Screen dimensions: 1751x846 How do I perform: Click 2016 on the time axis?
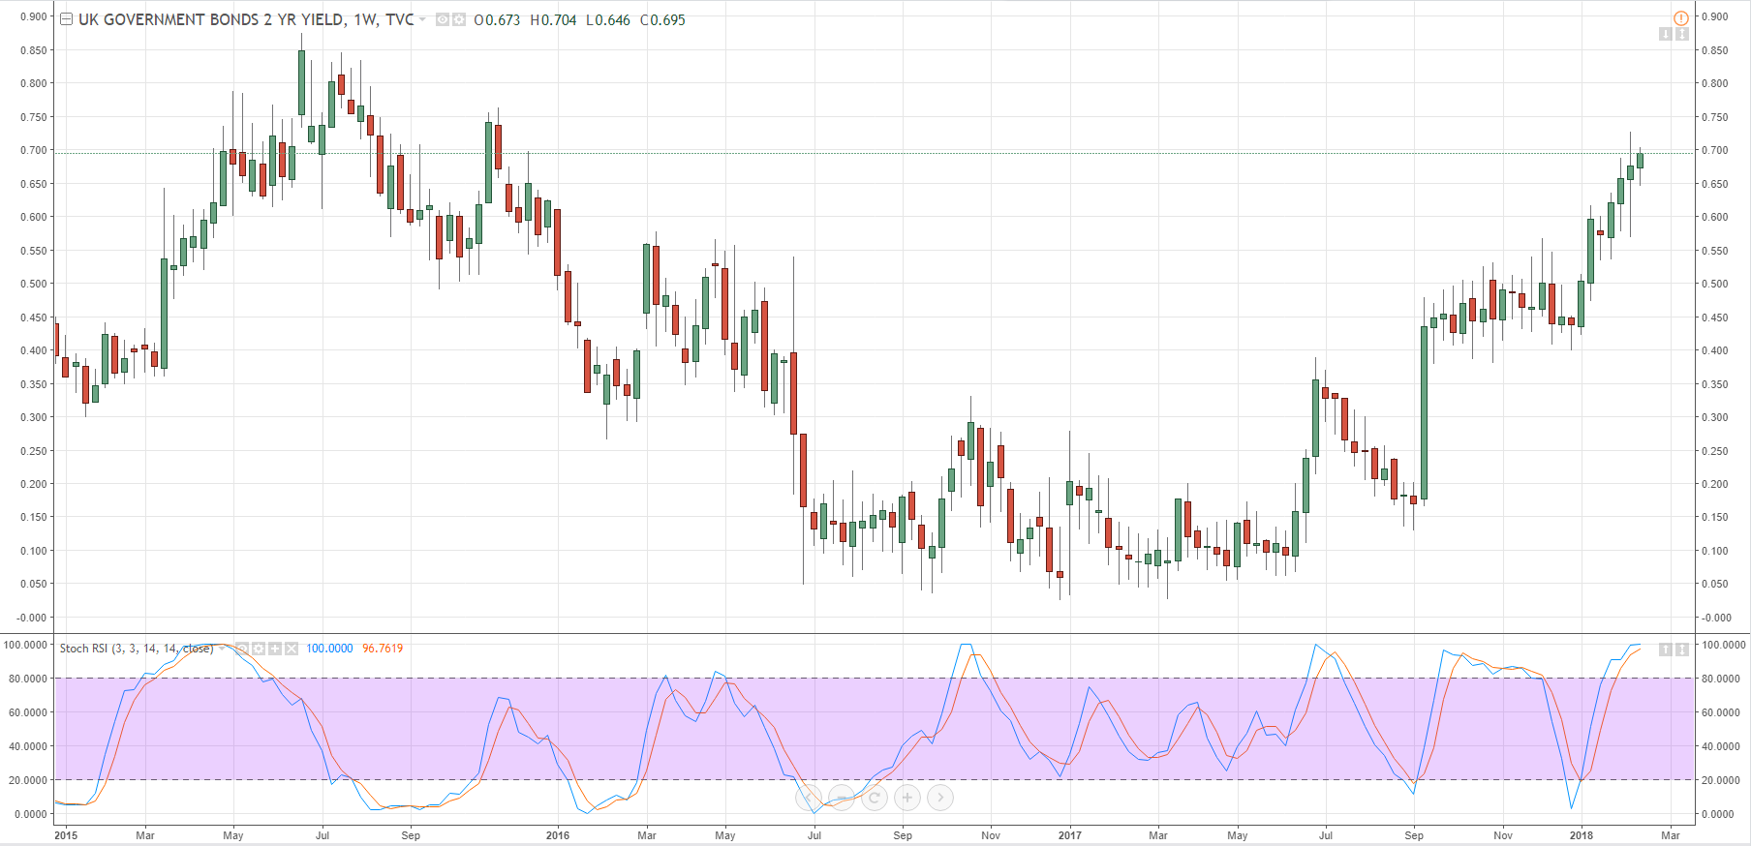pyautogui.click(x=558, y=835)
